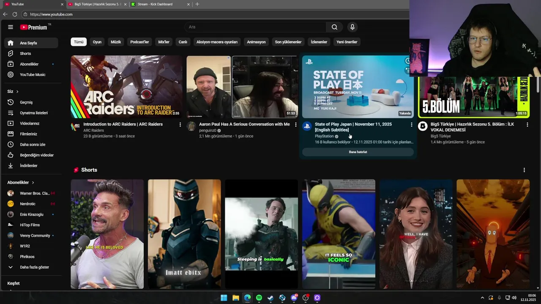541x304 pixels.
Task: Open Shorts shelf three-dot menu
Action: pyautogui.click(x=524, y=170)
